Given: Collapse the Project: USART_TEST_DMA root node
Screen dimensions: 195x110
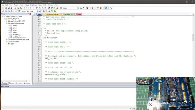Looking at the screenshot, I should coord(2,16).
